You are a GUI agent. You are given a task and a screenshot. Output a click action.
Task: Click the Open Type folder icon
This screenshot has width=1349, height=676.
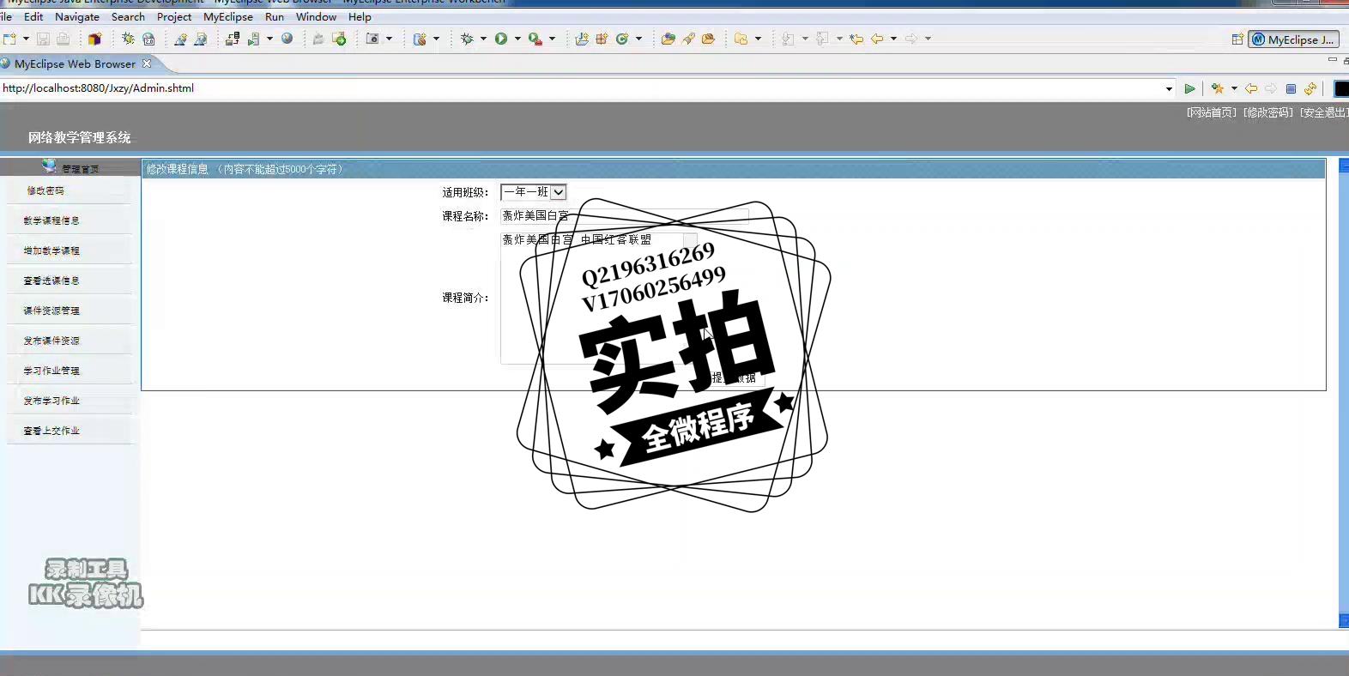[x=668, y=39]
